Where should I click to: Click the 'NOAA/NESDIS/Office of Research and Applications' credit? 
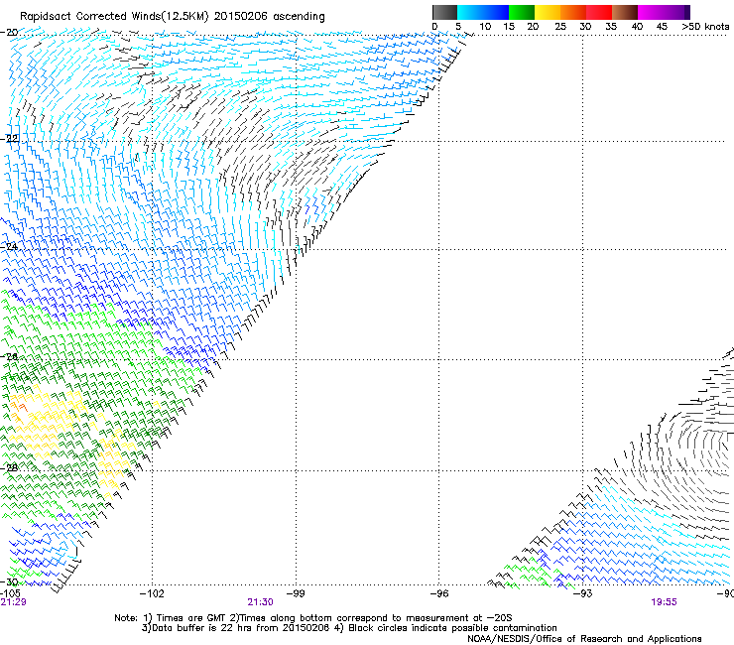pos(584,639)
